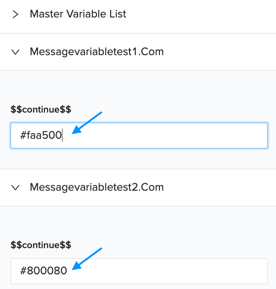
Task: Click blank right end of Master Variable List row
Action: point(230,14)
